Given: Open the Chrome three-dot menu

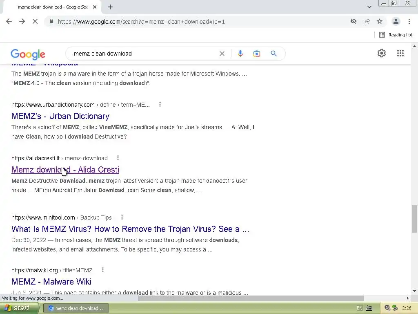Looking at the screenshot, I should 409,21.
